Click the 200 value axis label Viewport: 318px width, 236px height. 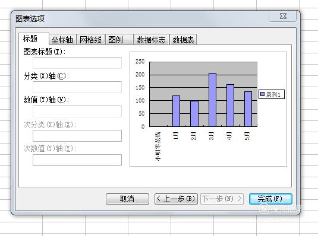[x=140, y=75]
